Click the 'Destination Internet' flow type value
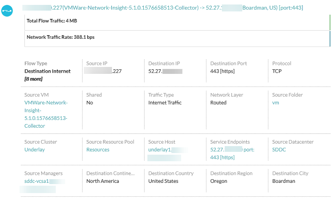Image resolution: width=331 pixels, height=200 pixels. pos(48,71)
